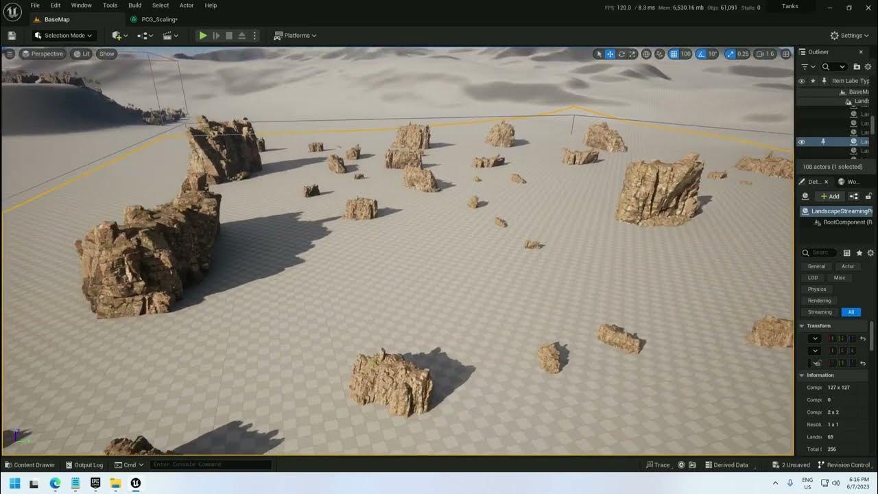Open the Edit menu
The width and height of the screenshot is (878, 494).
click(56, 5)
